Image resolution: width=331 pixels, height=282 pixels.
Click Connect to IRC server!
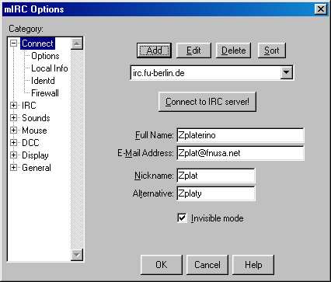tap(207, 102)
